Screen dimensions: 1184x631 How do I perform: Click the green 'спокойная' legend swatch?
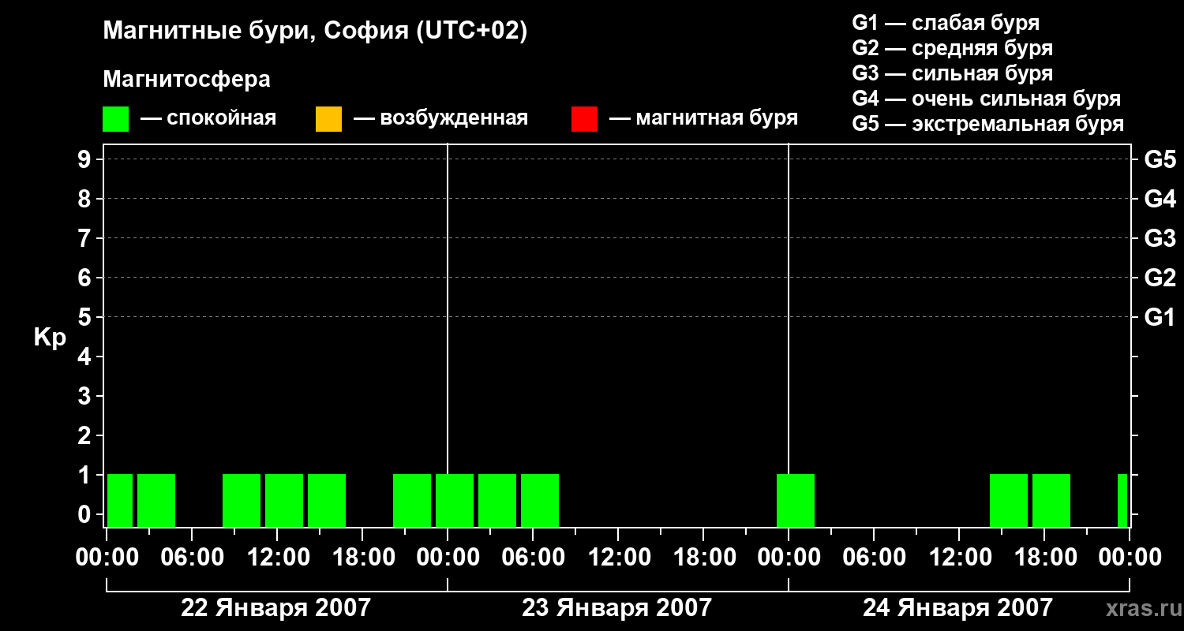pos(115,119)
